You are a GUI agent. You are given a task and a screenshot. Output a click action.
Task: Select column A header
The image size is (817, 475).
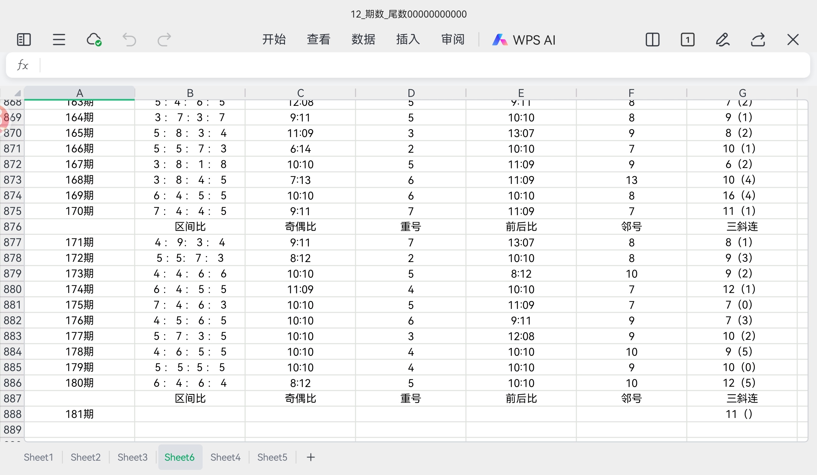pos(79,93)
